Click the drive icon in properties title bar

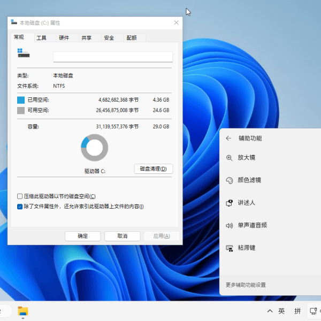pos(14,22)
